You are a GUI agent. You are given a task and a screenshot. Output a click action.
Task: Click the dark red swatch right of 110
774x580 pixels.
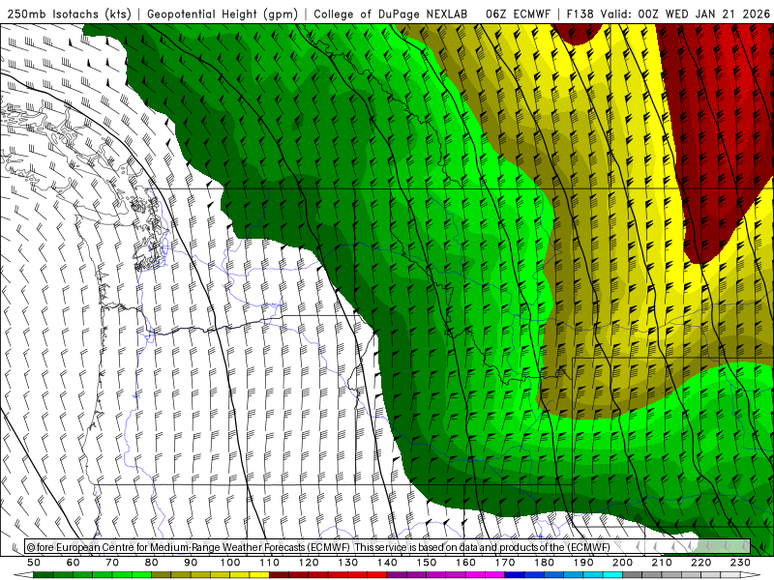(x=280, y=575)
